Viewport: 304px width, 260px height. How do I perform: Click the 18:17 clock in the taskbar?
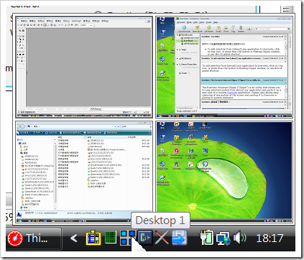point(270,238)
